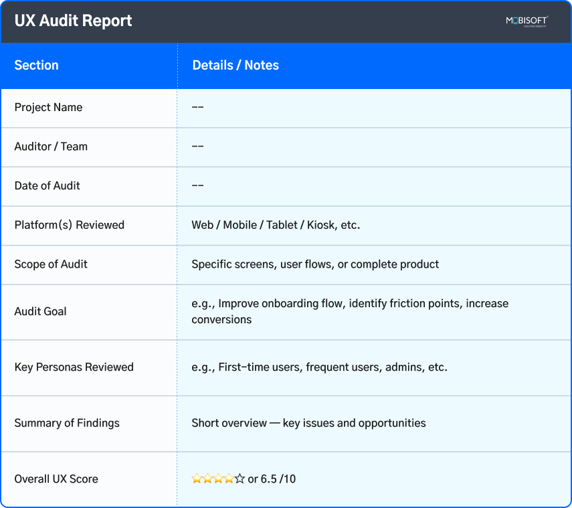Select the 'Section' column header
572x508 pixels.
(37, 65)
